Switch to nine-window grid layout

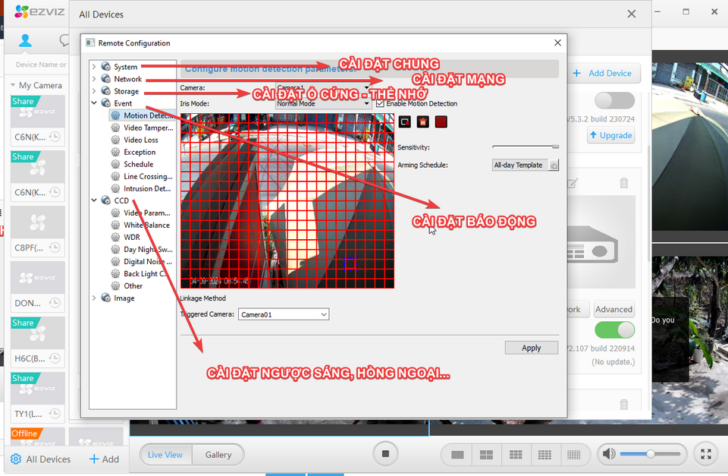tap(516, 455)
